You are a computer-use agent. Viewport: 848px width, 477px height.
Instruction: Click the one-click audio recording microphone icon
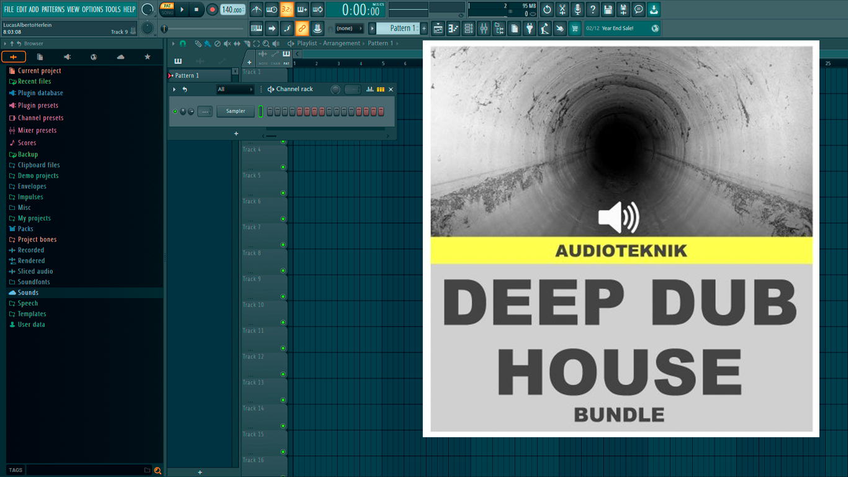point(577,9)
